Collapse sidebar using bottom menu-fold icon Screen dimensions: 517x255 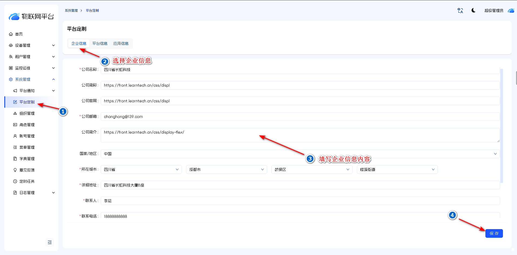pyautogui.click(x=50, y=242)
